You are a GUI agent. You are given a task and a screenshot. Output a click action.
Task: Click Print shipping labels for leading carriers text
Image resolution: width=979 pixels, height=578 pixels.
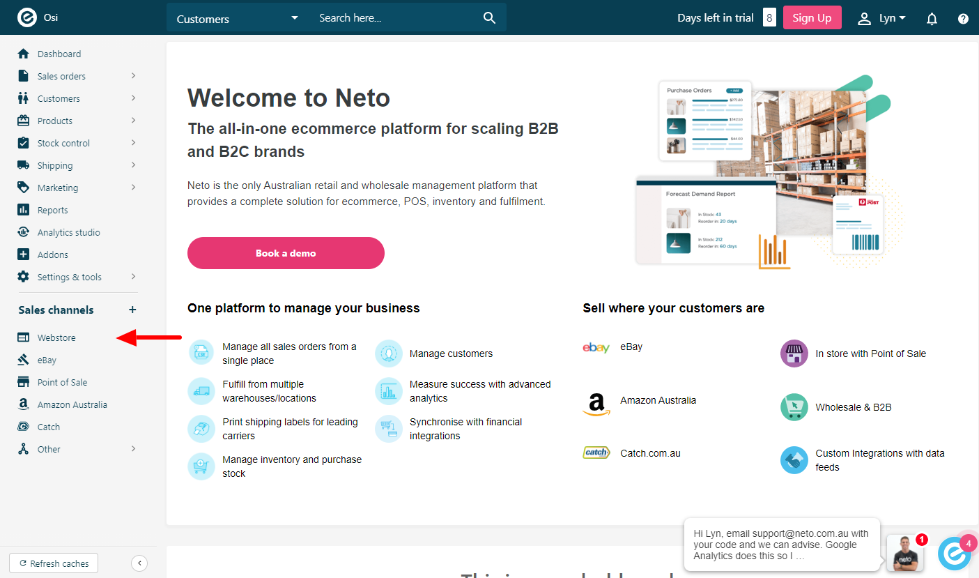point(290,429)
